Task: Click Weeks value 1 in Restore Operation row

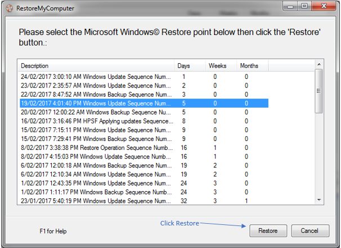Action: click(x=215, y=148)
